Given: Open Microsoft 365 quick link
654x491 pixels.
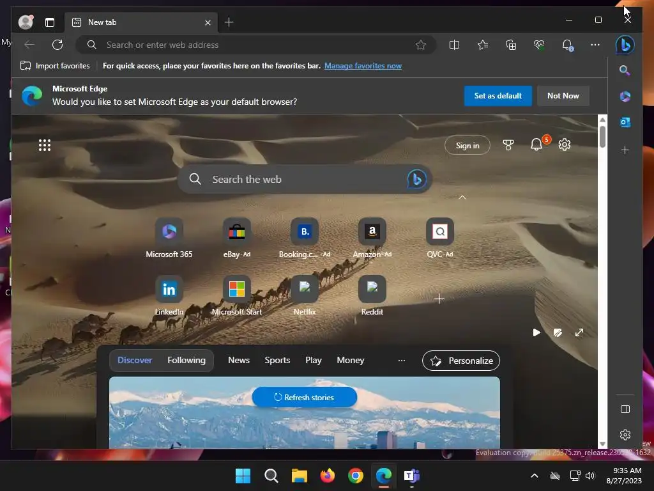Looking at the screenshot, I should click(169, 238).
